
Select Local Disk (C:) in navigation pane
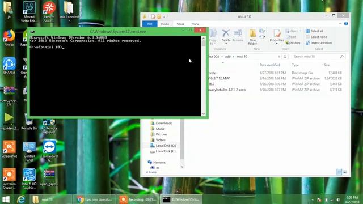pos(163,146)
